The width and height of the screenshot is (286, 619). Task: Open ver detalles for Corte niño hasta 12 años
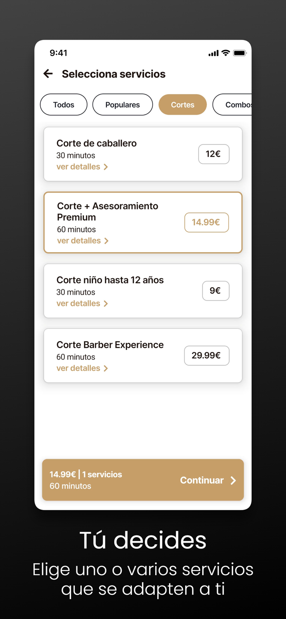click(x=79, y=303)
